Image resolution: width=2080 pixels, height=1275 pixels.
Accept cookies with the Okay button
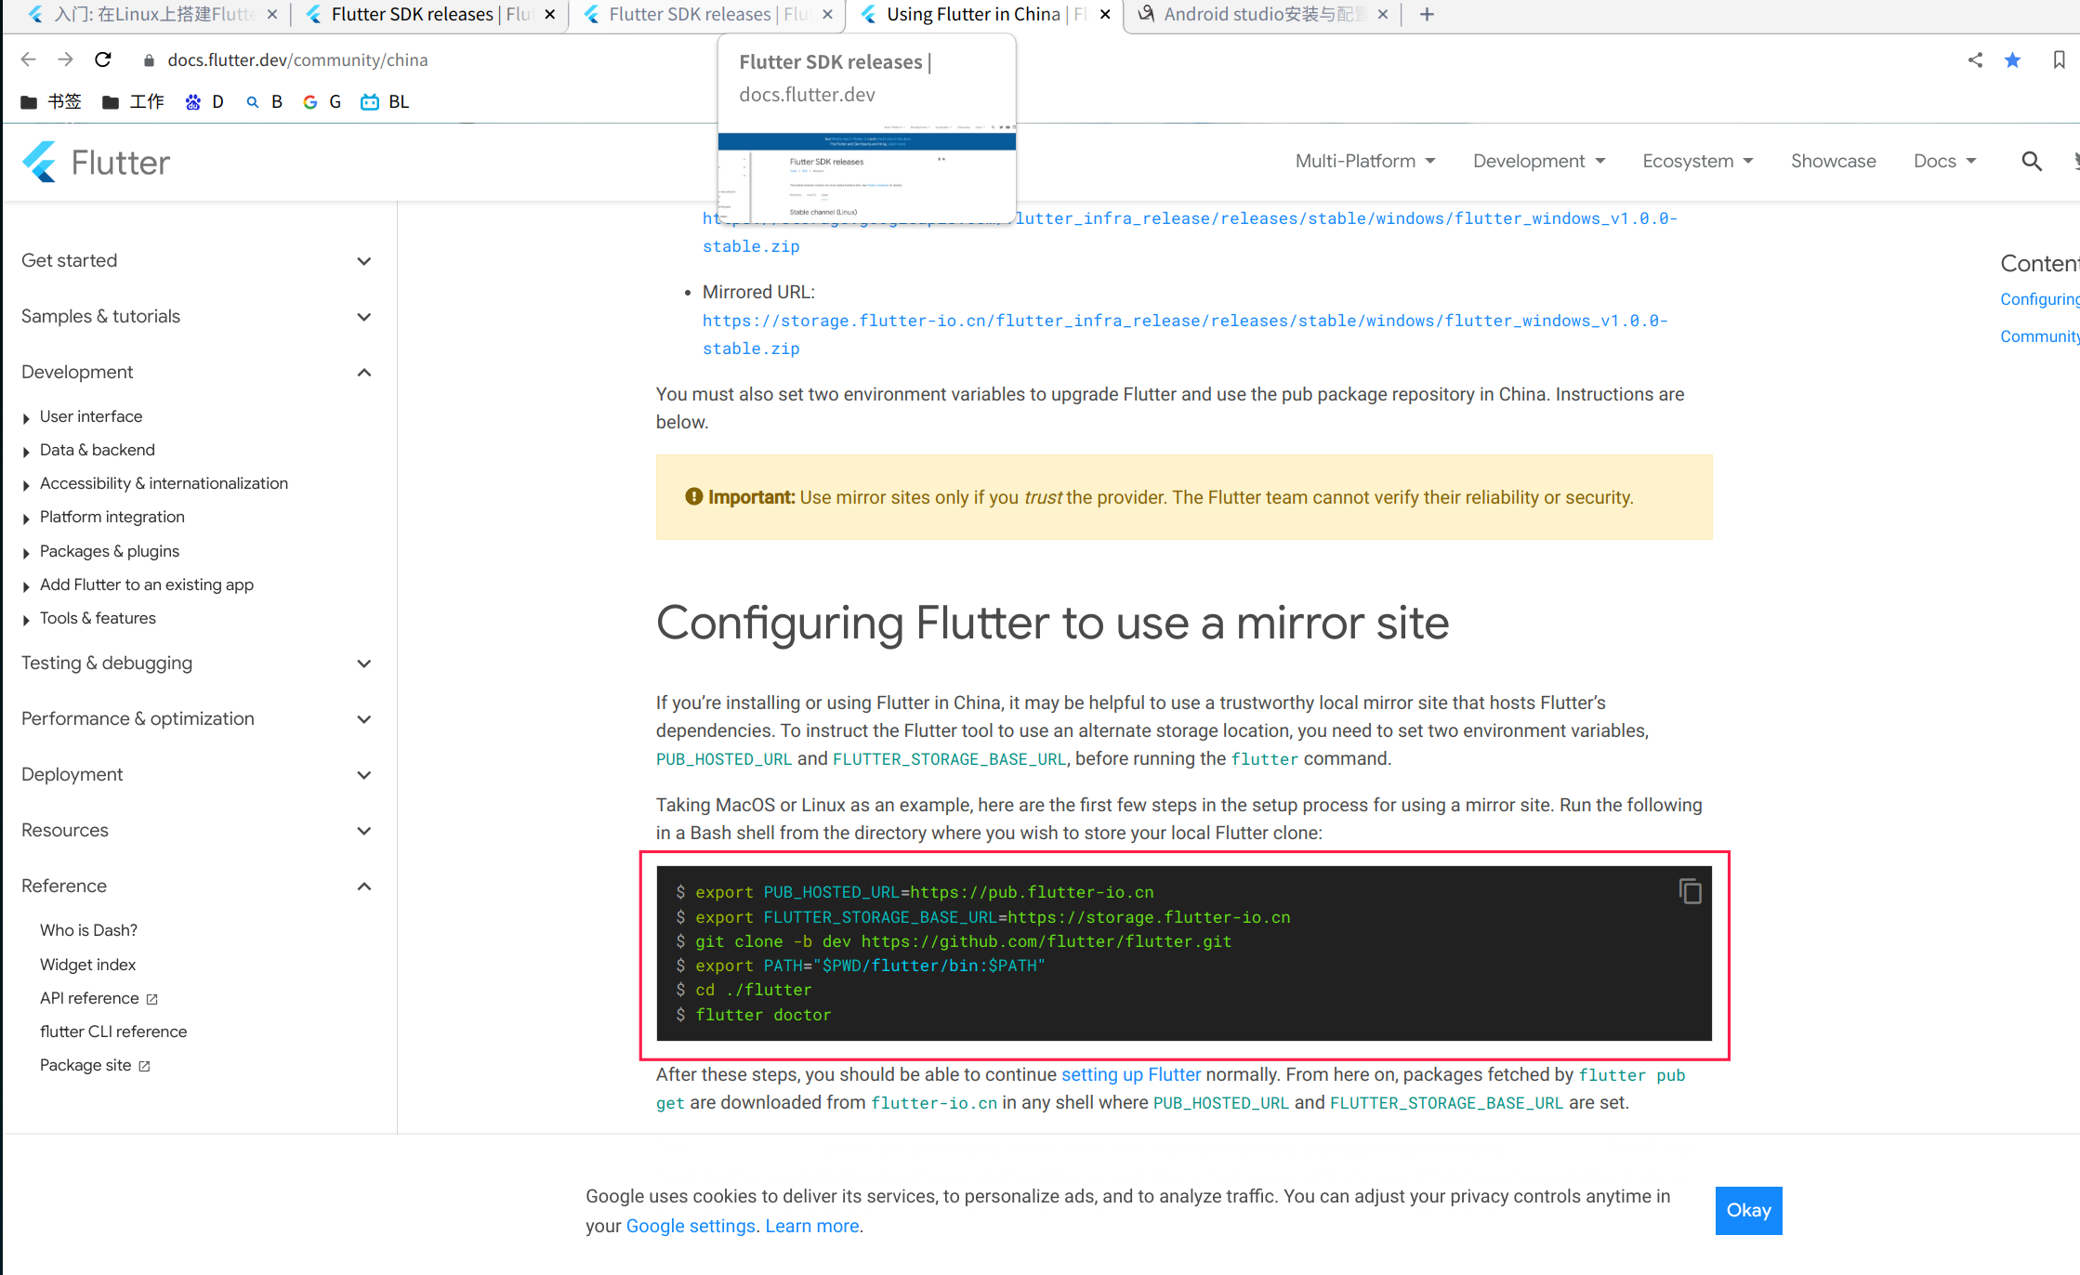(1748, 1210)
